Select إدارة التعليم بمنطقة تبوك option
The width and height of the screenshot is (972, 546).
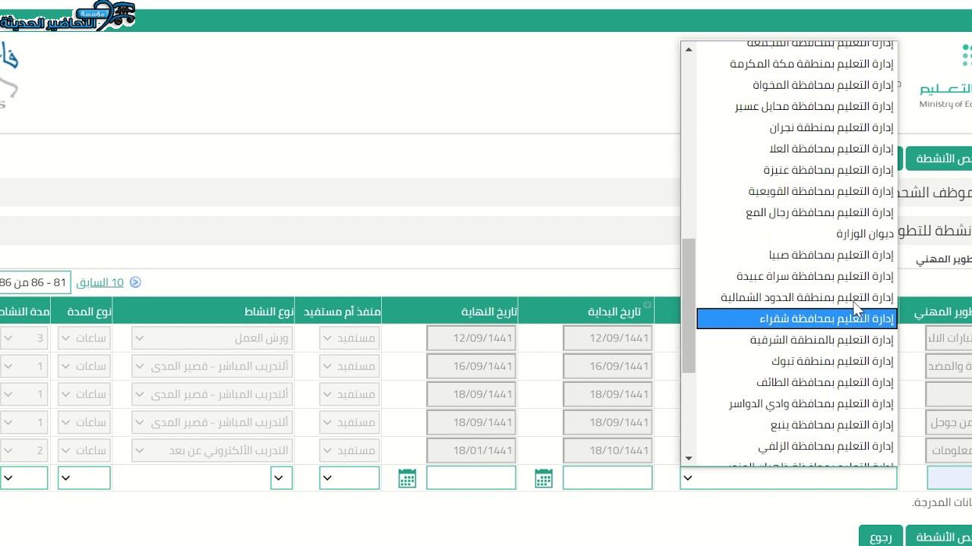pyautogui.click(x=832, y=361)
